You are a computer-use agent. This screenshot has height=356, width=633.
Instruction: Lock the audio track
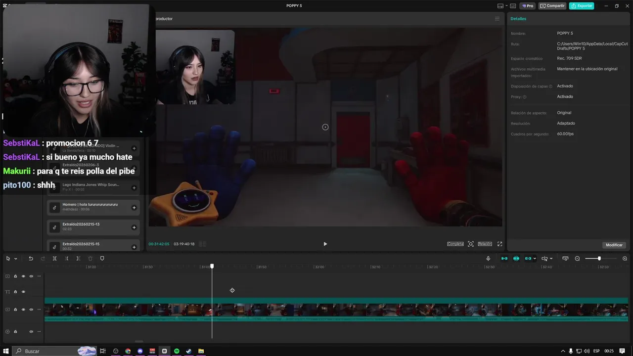(15, 331)
